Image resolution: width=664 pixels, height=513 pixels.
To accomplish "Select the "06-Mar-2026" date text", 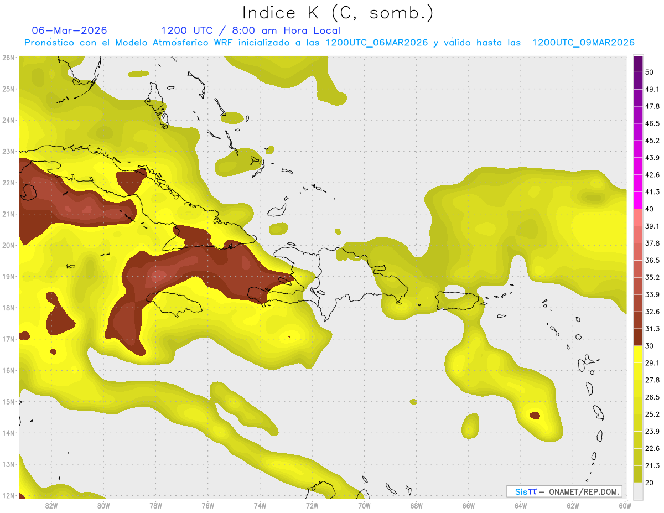I will click(x=69, y=30).
